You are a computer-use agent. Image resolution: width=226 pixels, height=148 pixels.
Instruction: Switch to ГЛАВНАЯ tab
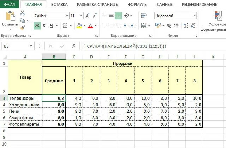(x=33, y=4)
